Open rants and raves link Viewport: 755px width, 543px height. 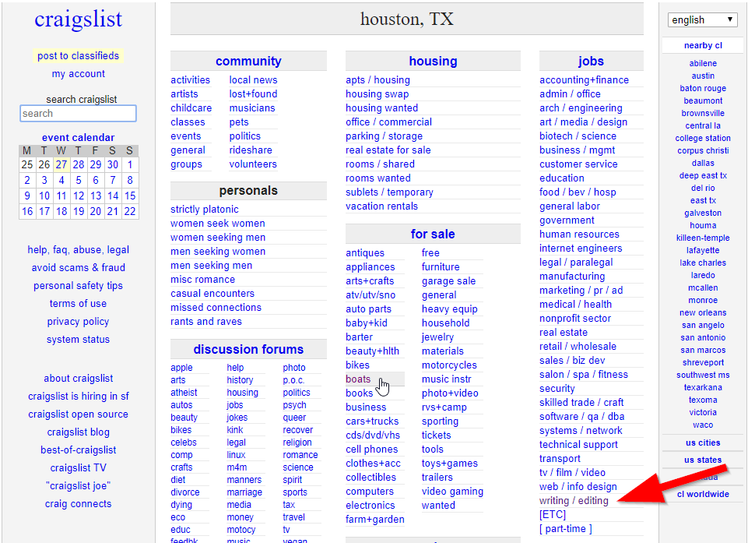206,322
